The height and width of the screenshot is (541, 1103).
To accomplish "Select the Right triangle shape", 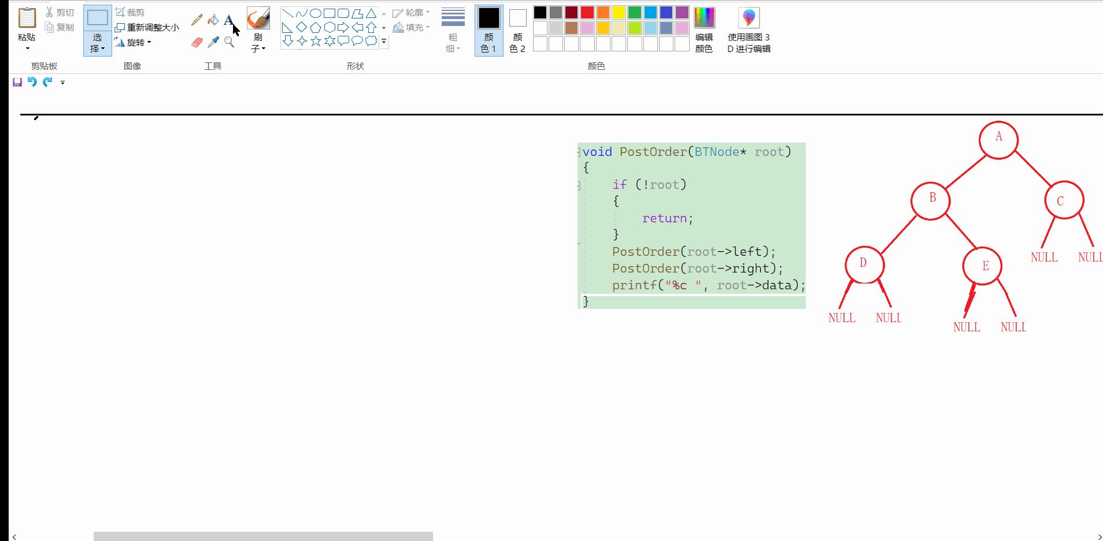I will point(288,27).
